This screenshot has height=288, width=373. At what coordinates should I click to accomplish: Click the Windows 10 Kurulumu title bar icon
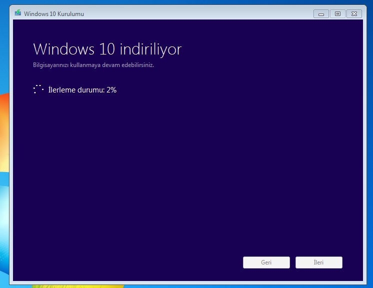[17, 13]
